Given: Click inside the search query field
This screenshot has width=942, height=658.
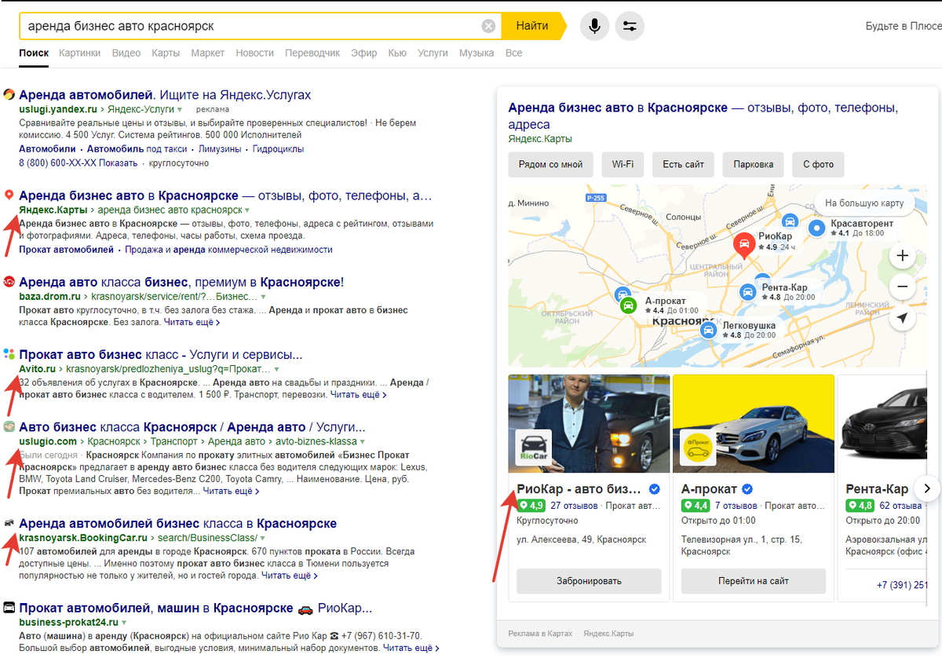Looking at the screenshot, I should coord(251,26).
